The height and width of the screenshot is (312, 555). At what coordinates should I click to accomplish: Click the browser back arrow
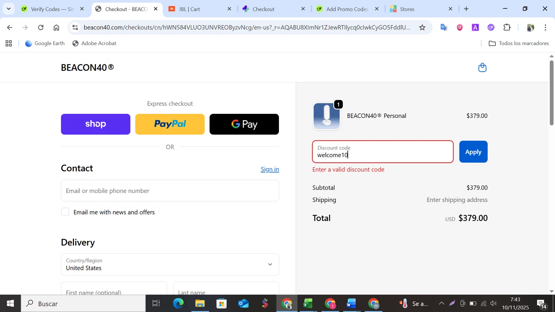[x=10, y=27]
